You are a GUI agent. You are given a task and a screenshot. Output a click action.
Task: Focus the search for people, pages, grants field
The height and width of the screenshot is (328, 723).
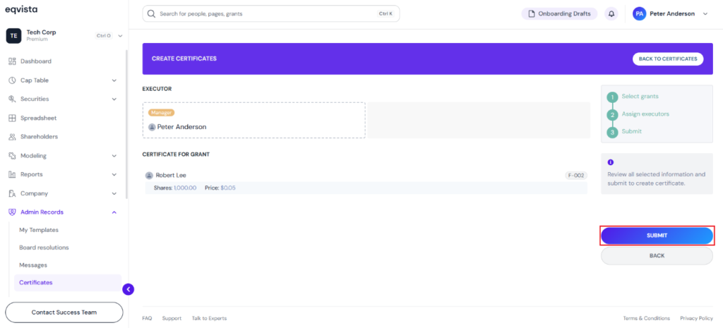[x=271, y=14]
